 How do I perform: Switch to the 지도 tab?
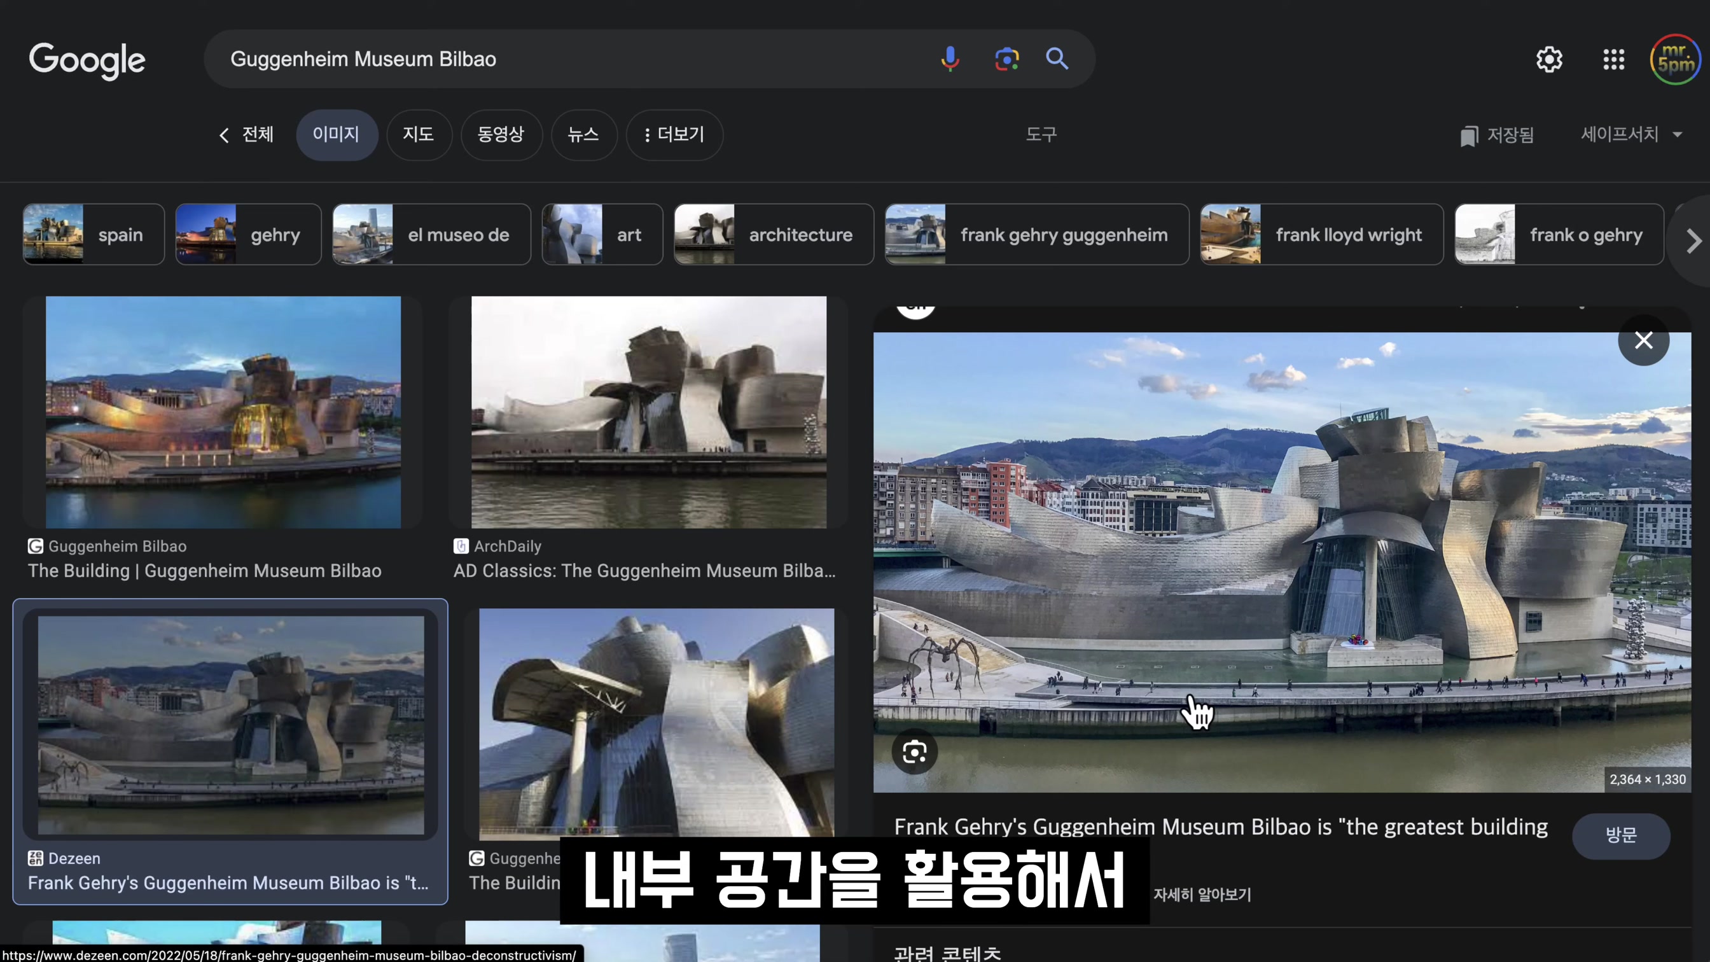pyautogui.click(x=419, y=135)
